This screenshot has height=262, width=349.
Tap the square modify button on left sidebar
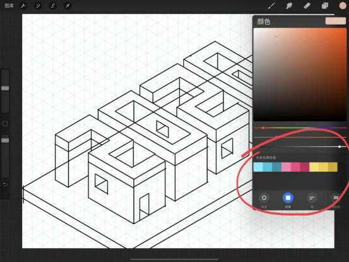click(5, 124)
